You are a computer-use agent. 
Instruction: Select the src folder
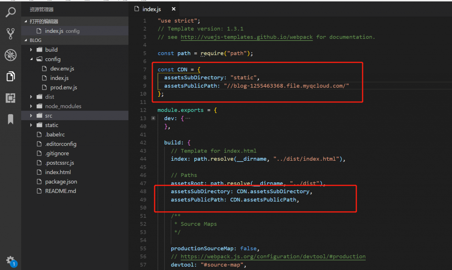(x=48, y=116)
